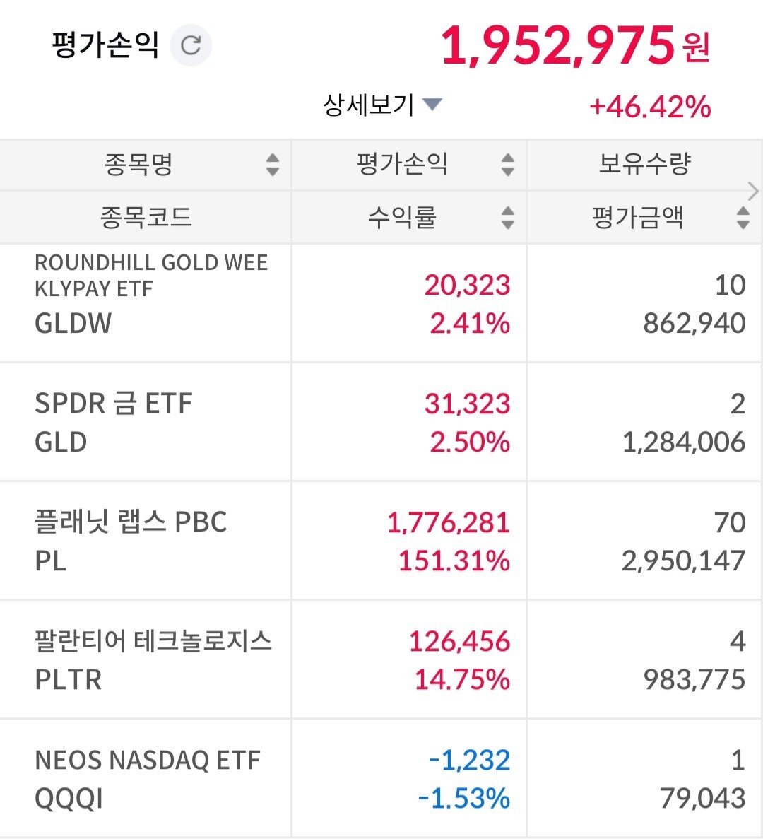This screenshot has height=839, width=763.
Task: Open 팔란티어 테크놀로지스 PLTR holding
Action: coord(153,659)
